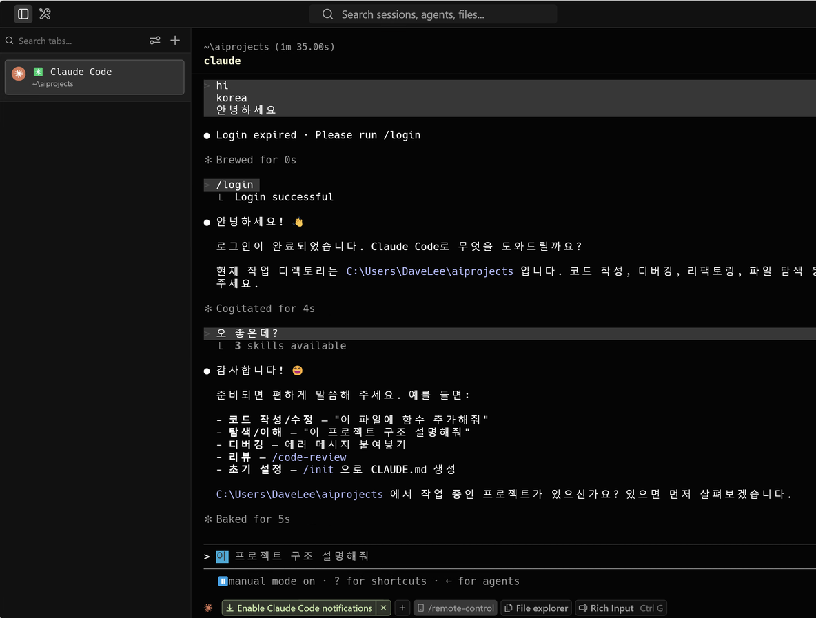Viewport: 816px width, 618px height.
Task: Click the /init link
Action: tap(318, 470)
